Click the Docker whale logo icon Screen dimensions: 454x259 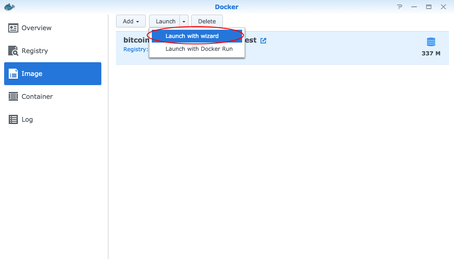coord(10,7)
